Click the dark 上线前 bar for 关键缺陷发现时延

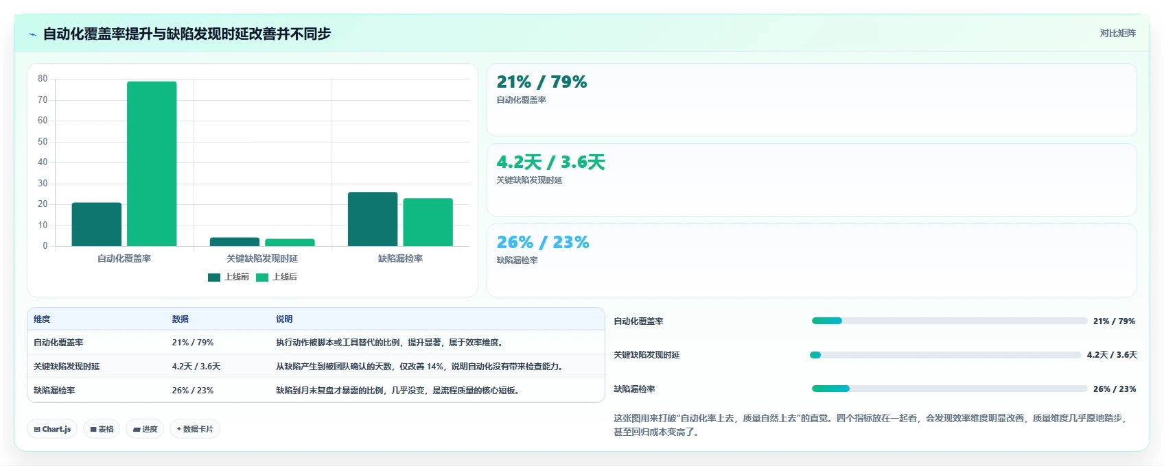(x=235, y=242)
